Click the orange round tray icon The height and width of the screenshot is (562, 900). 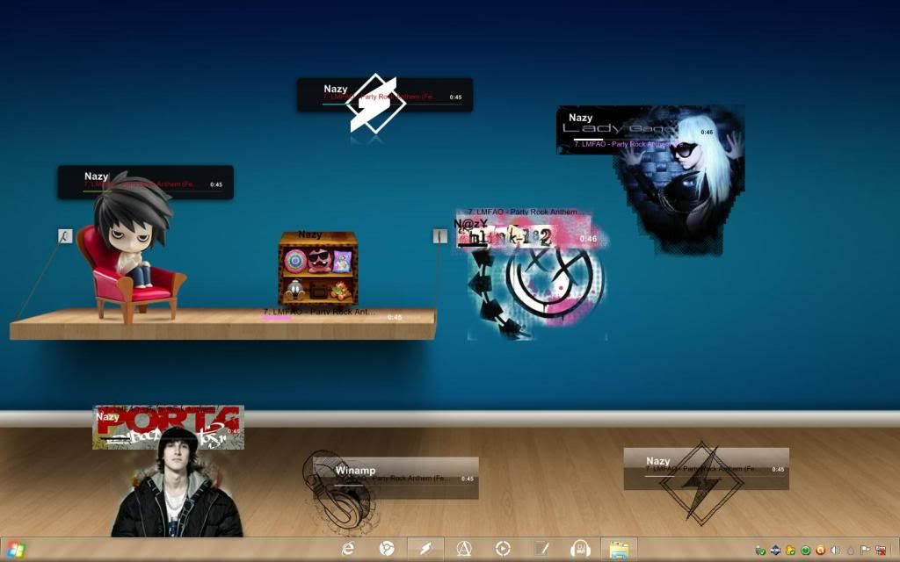820,551
